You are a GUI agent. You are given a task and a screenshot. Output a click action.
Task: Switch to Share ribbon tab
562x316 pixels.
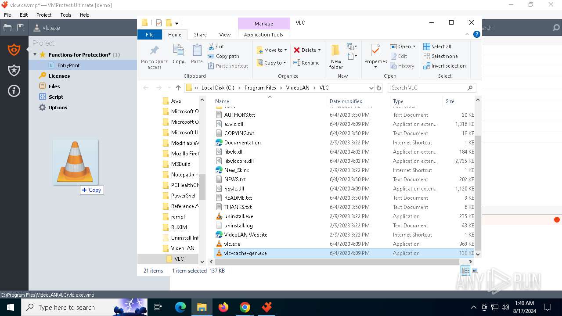[200, 35]
